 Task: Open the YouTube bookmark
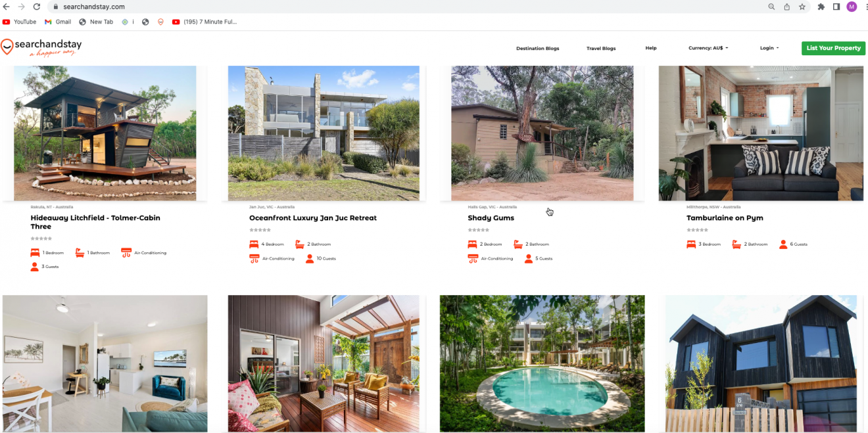pos(20,22)
